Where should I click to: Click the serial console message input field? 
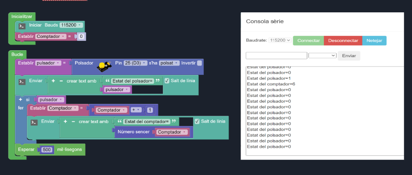pos(276,55)
